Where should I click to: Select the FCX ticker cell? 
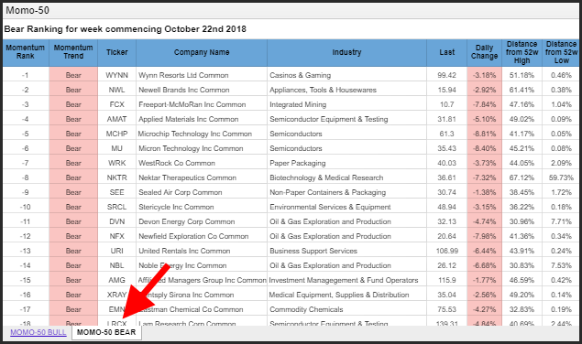point(117,104)
